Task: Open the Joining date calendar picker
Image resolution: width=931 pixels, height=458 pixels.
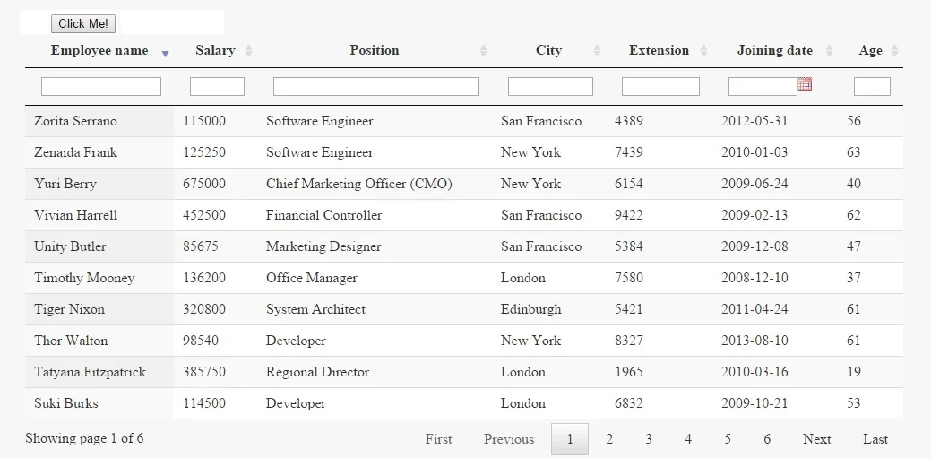Action: [805, 84]
